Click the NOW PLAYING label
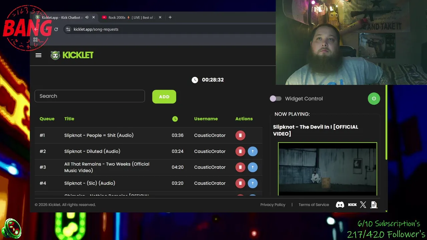Image resolution: width=427 pixels, height=240 pixels. [292, 114]
